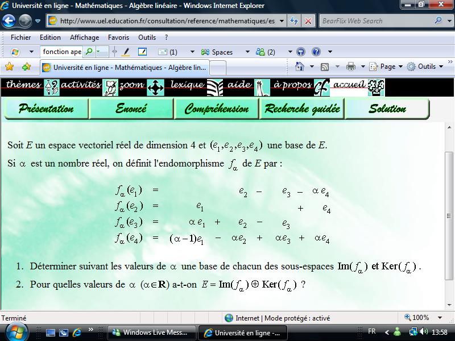Open the Fichier menu
Screen dimensions: 455x341
pos(20,38)
